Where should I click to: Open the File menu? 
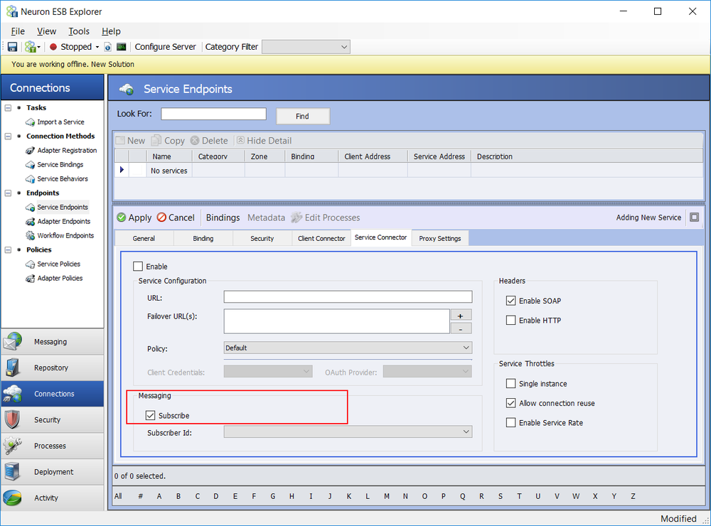point(18,31)
